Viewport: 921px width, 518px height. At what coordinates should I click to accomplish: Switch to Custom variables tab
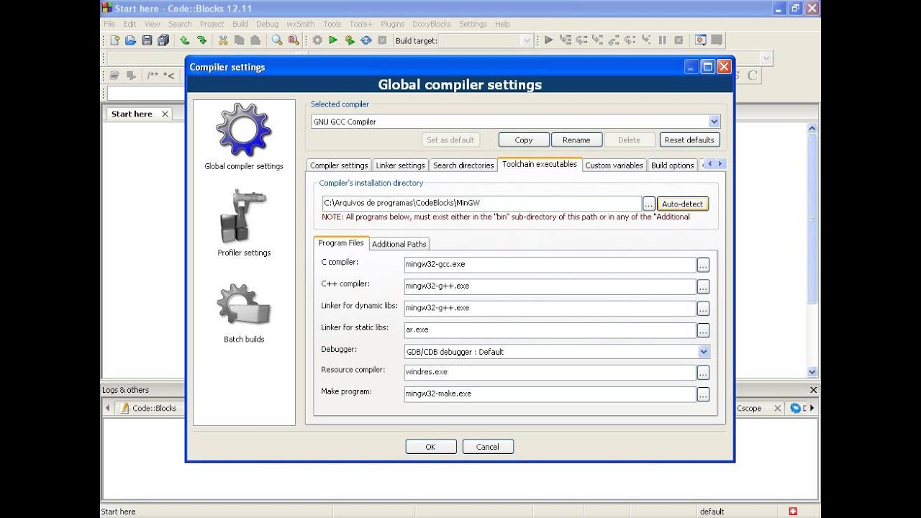[614, 165]
